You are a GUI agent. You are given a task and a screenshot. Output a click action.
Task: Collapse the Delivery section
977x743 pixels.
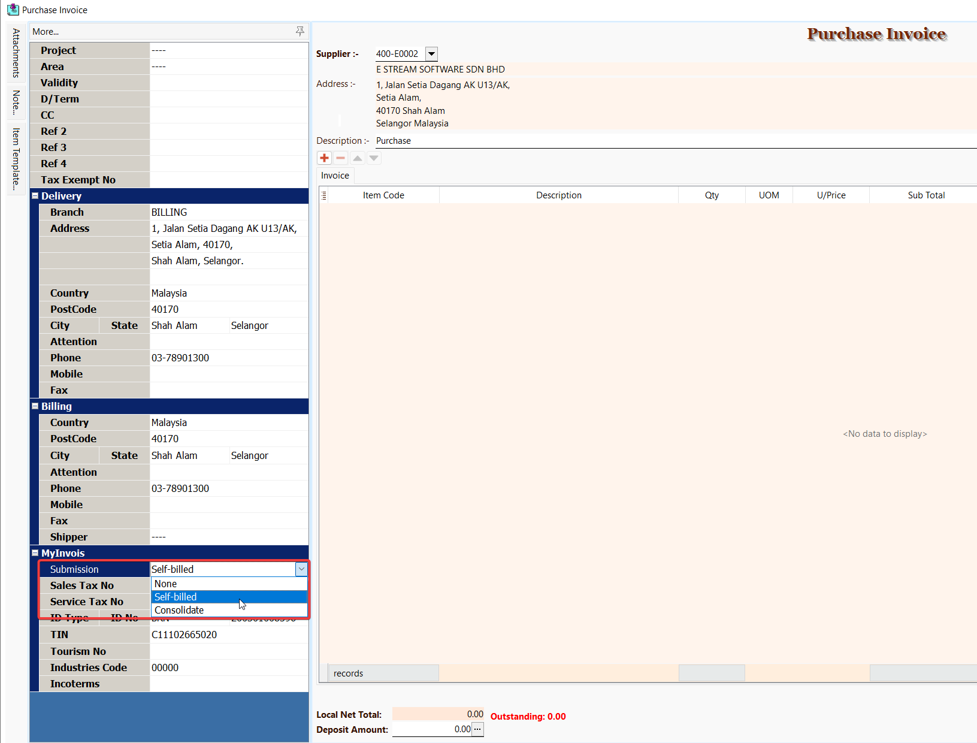point(35,196)
